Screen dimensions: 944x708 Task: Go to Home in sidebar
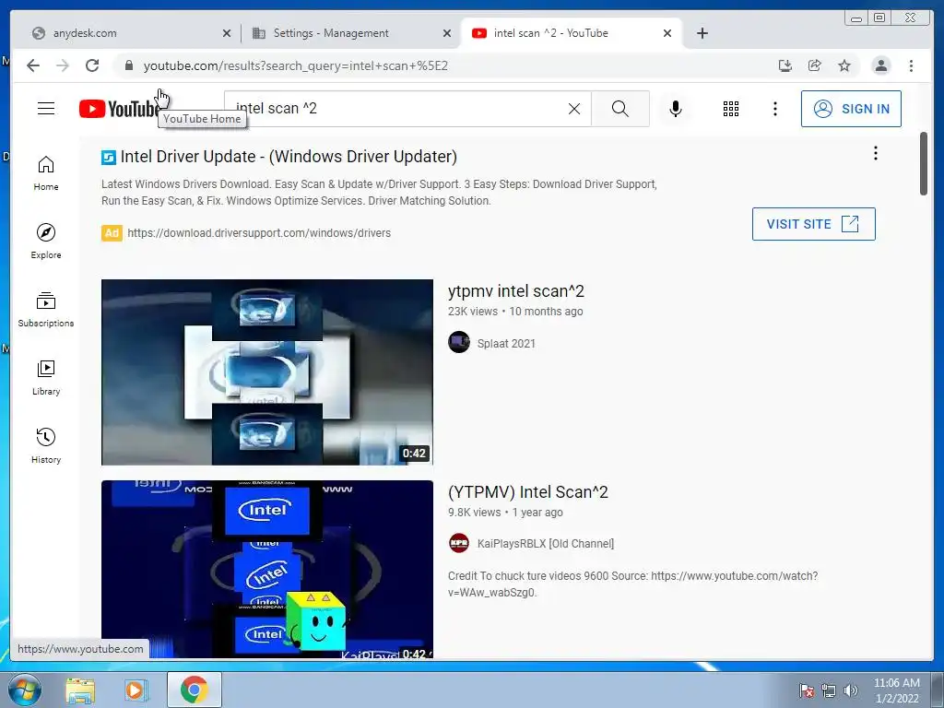tap(46, 173)
